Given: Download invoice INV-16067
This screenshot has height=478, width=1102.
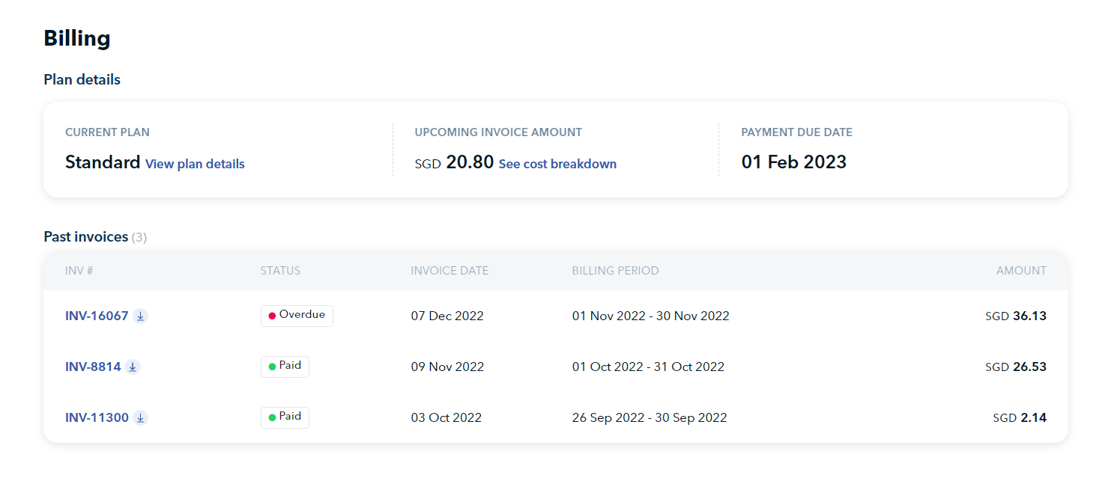Looking at the screenshot, I should 140,316.
